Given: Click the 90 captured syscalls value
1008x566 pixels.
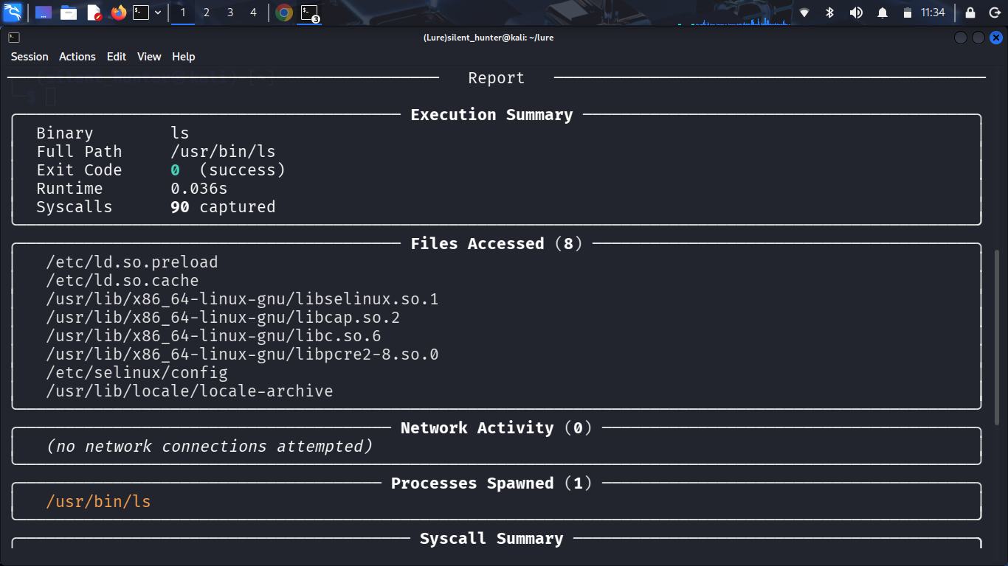Looking at the screenshot, I should coord(223,207).
